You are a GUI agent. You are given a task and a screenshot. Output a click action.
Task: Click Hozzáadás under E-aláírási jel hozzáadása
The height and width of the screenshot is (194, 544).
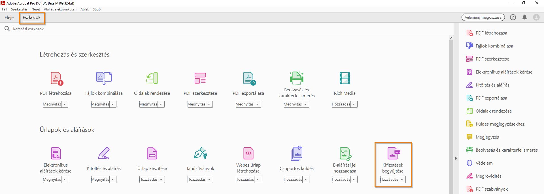click(x=341, y=180)
